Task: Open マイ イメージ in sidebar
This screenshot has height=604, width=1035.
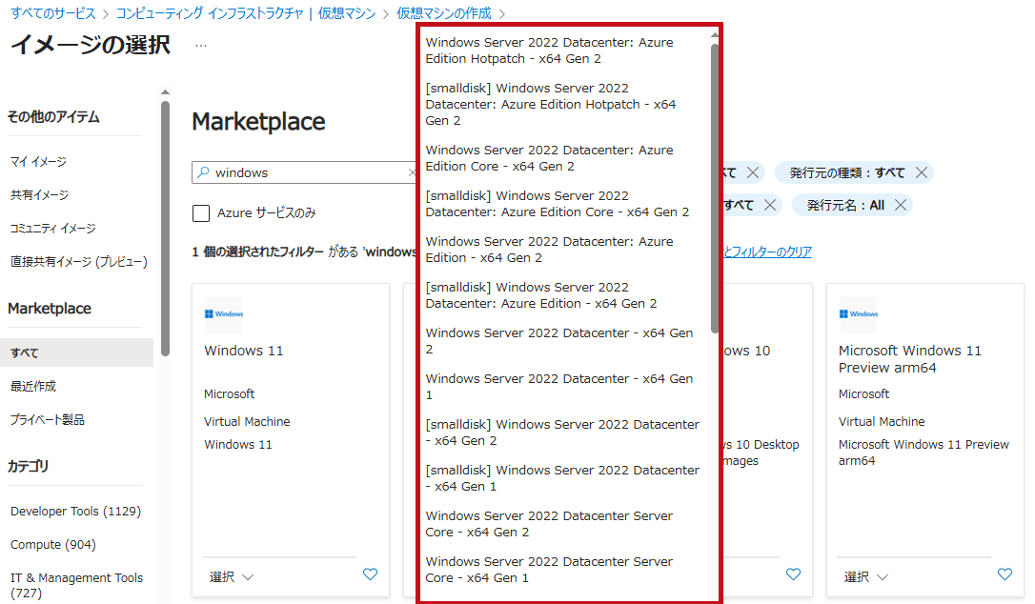Action: [x=38, y=162]
